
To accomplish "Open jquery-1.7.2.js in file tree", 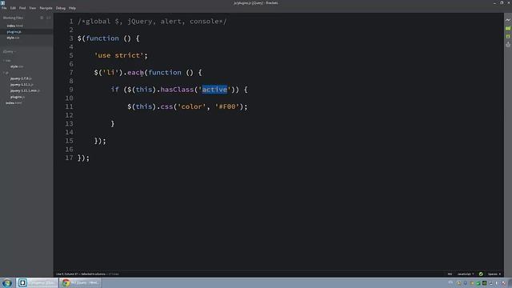I will [x=21, y=78].
